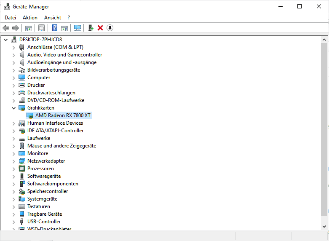Click the blue Help toolbar icon
This screenshot has height=241, width=329.
click(x=55, y=28)
